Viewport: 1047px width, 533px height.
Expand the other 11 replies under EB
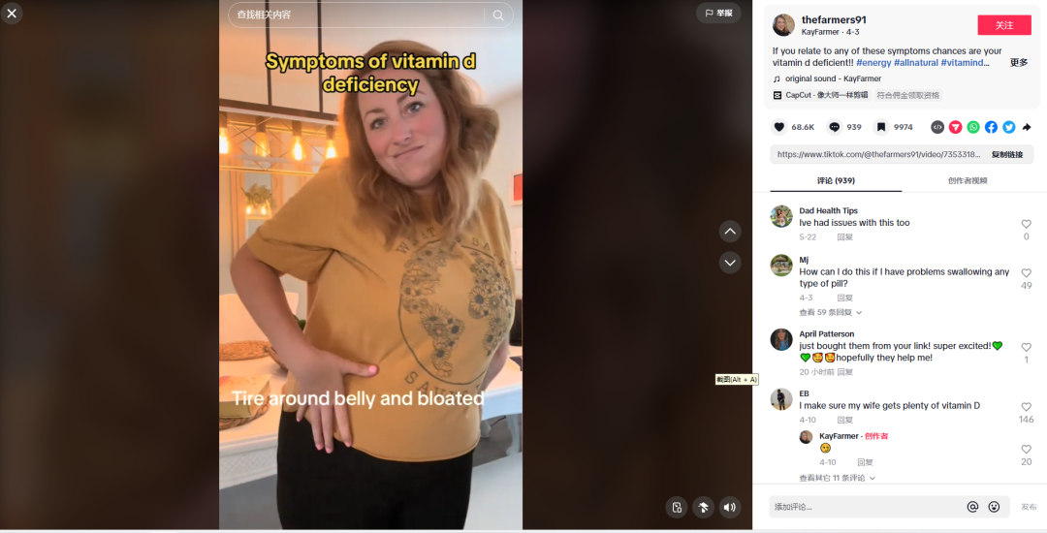pos(837,478)
